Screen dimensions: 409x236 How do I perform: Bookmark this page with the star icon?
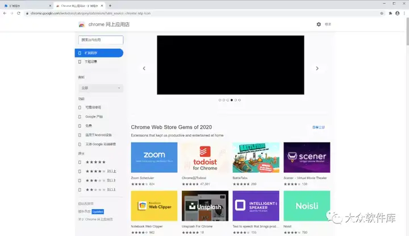click(x=382, y=13)
